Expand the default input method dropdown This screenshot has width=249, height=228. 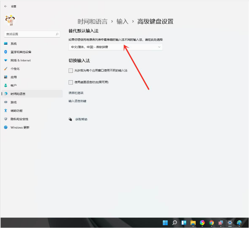click(x=116, y=47)
